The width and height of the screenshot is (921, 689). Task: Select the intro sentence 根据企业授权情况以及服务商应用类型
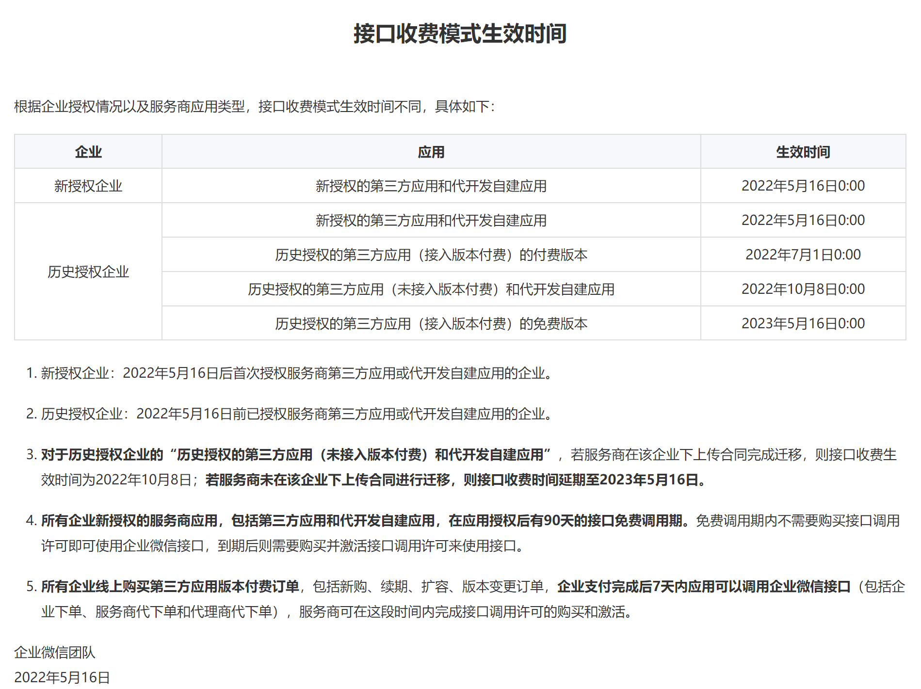point(129,106)
